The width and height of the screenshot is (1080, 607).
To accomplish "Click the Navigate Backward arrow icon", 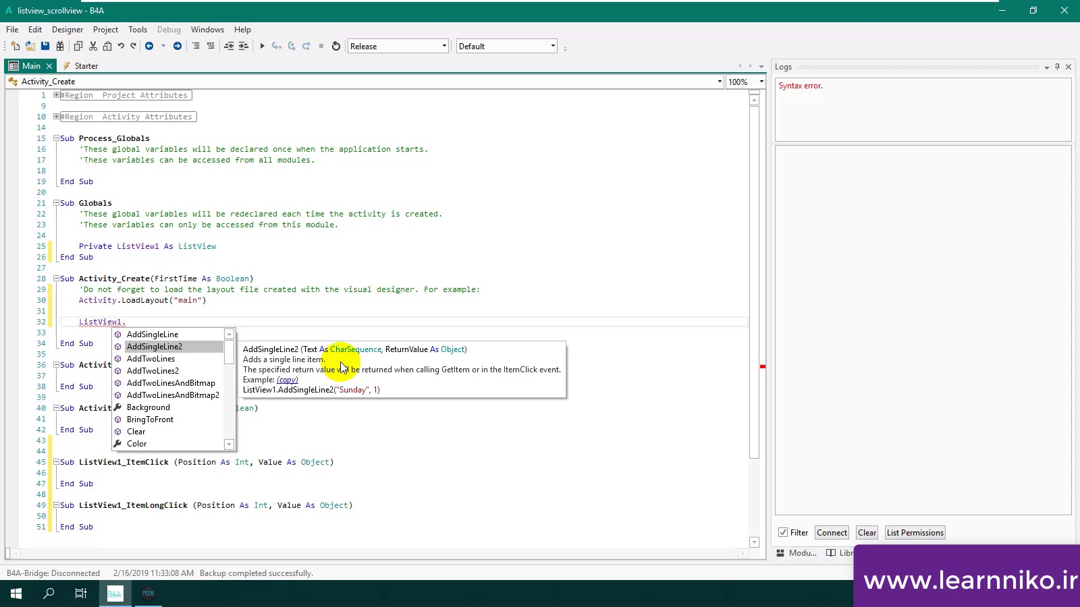I will (x=149, y=46).
